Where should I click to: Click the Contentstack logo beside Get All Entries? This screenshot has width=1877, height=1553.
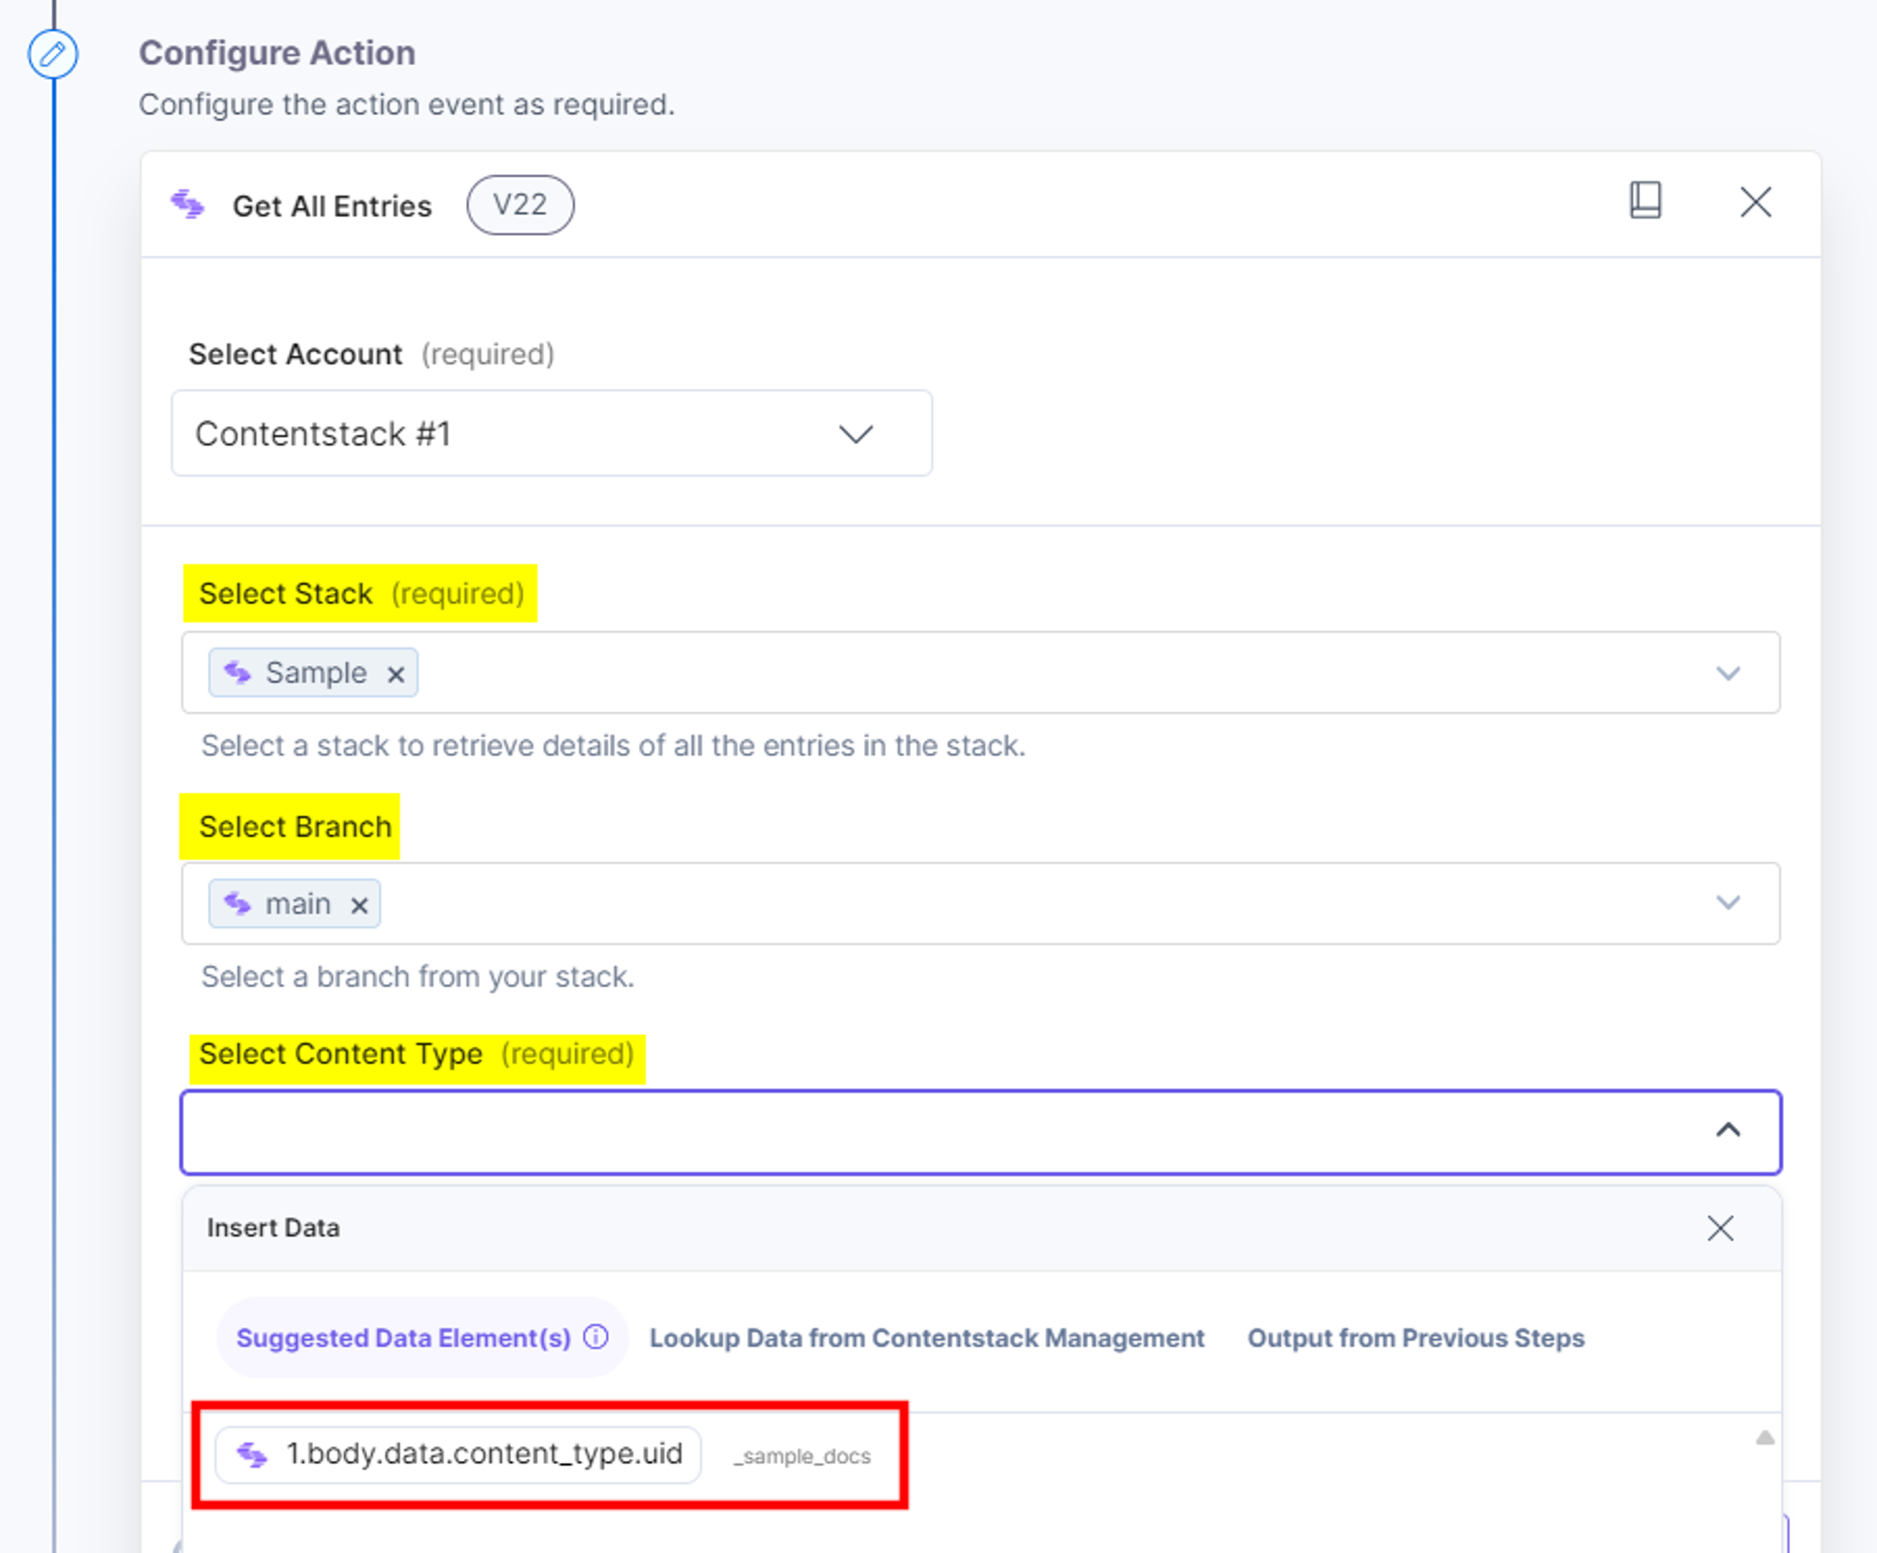coord(187,205)
